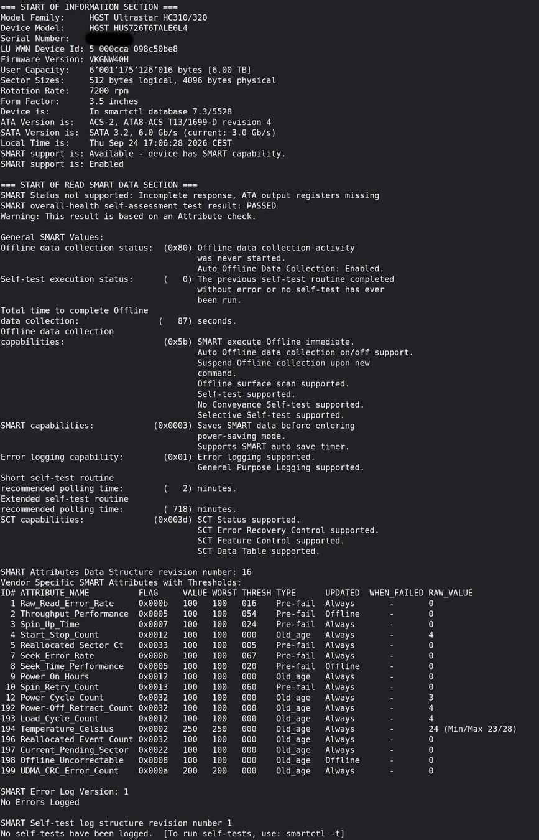Screen dimensions: 539x840
Task: Click the '( 718) minutes.' extended self-test time
Action: pos(200,509)
